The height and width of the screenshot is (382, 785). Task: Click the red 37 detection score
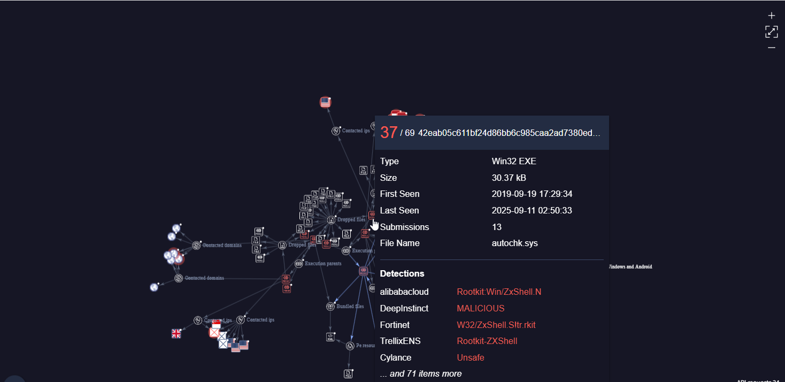click(x=389, y=132)
